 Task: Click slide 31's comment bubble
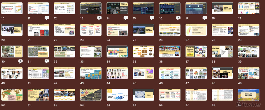pos(47,61)
